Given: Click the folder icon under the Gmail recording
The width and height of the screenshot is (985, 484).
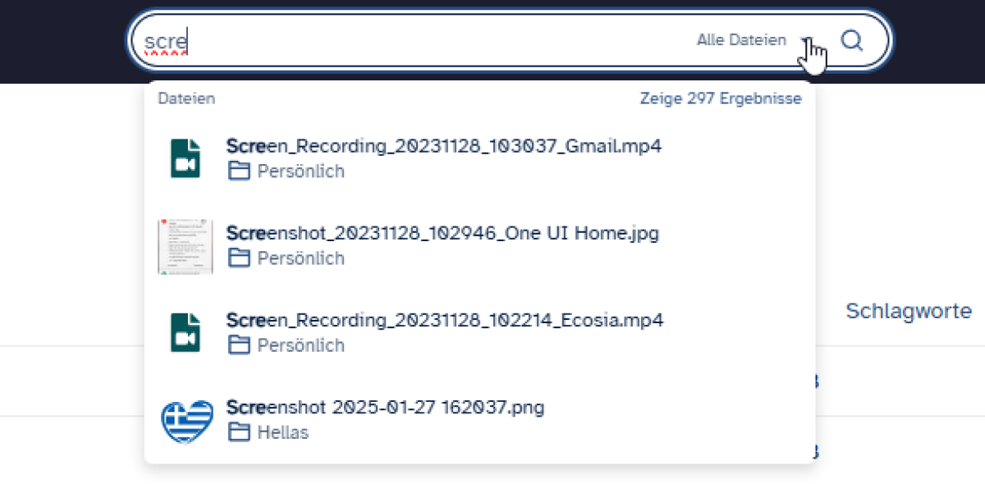Looking at the screenshot, I should (x=238, y=171).
